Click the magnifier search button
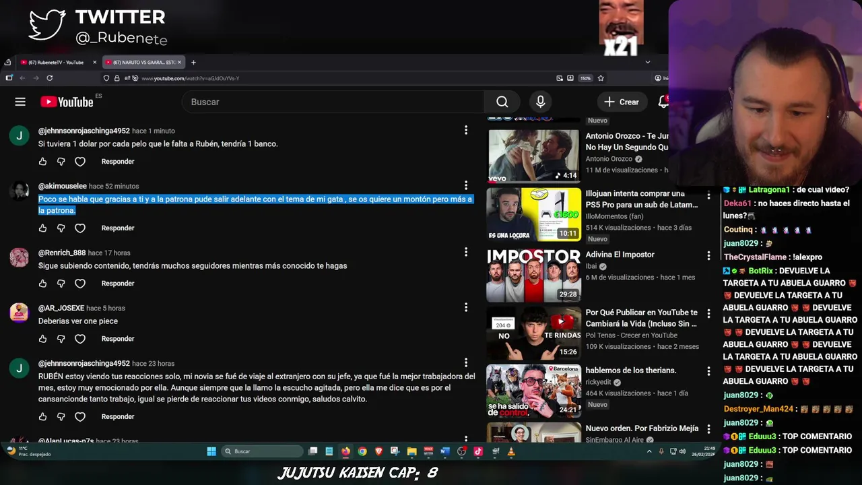862x485 pixels. tap(502, 102)
